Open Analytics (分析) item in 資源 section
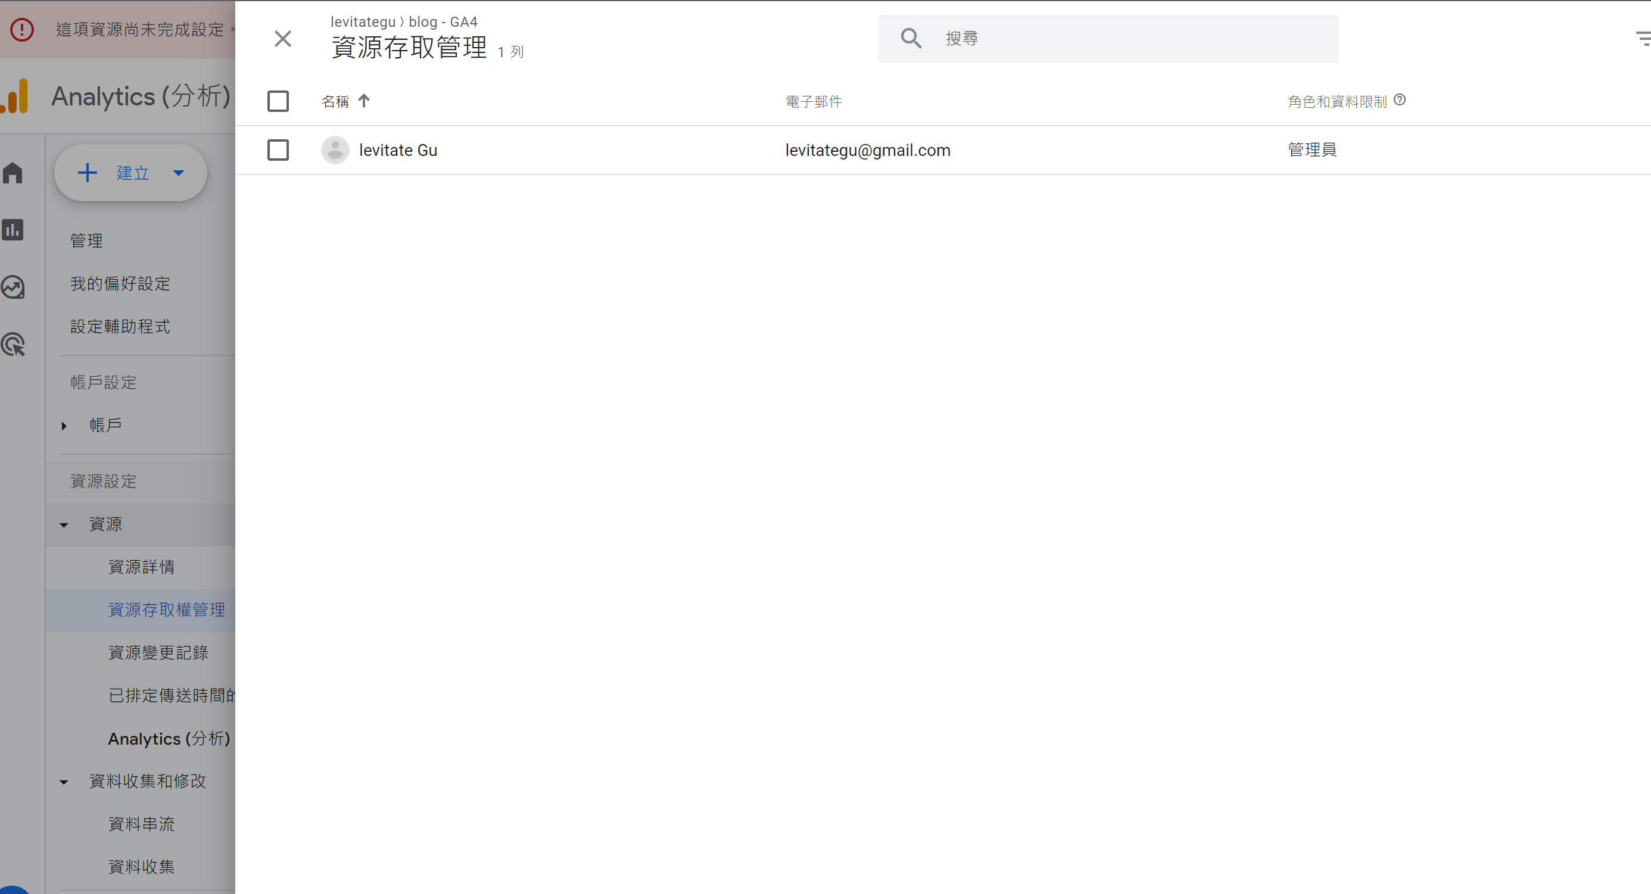This screenshot has width=1651, height=894. click(169, 739)
